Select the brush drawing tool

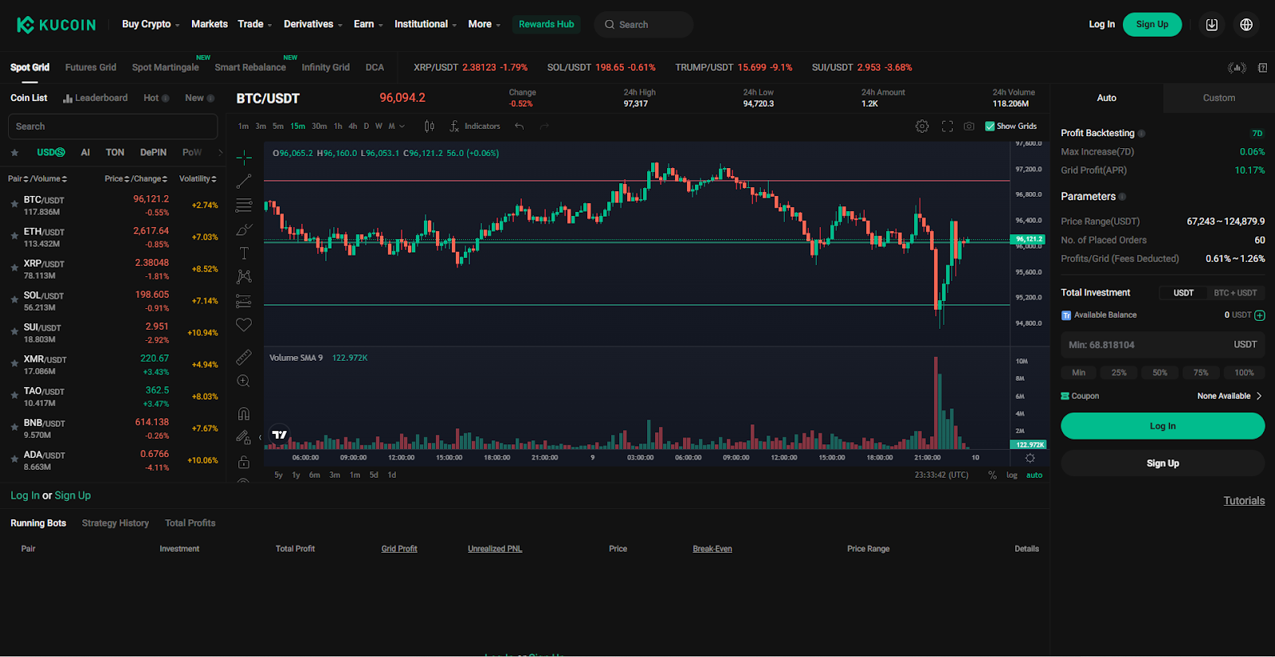pyautogui.click(x=244, y=229)
